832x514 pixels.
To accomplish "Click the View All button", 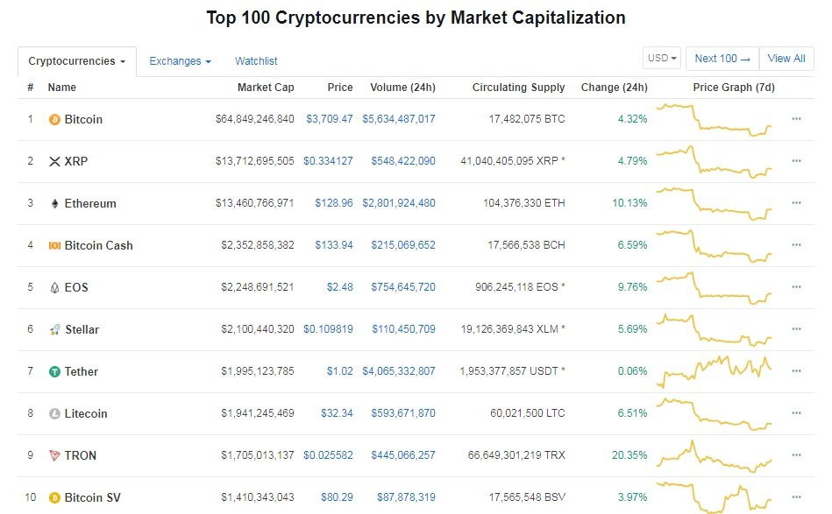I will pyautogui.click(x=786, y=59).
